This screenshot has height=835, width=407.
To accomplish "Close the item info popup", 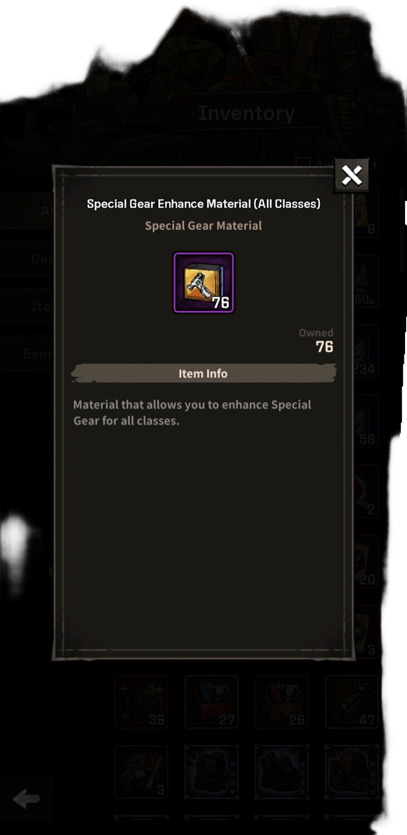I will point(352,175).
